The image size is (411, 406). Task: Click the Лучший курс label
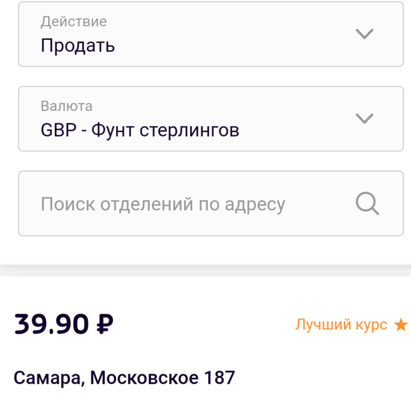(341, 325)
